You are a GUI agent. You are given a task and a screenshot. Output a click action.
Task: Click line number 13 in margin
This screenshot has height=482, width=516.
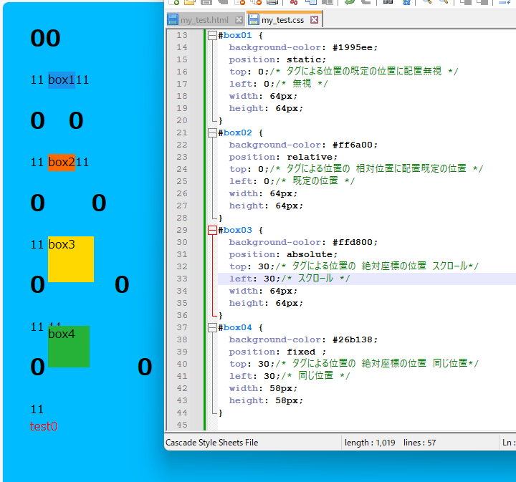click(x=181, y=35)
